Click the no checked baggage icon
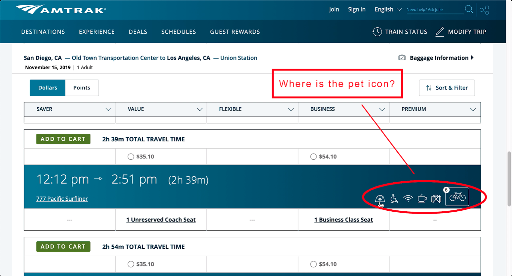The height and width of the screenshot is (276, 512). (x=436, y=198)
